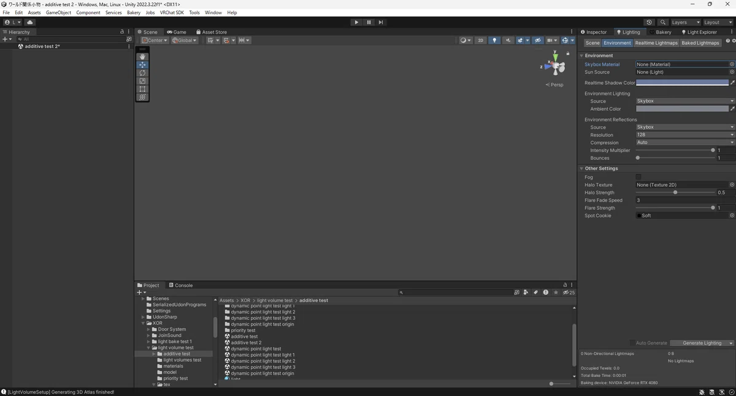Click the plus create button in Project panel
This screenshot has height=396, width=736.
[140, 292]
